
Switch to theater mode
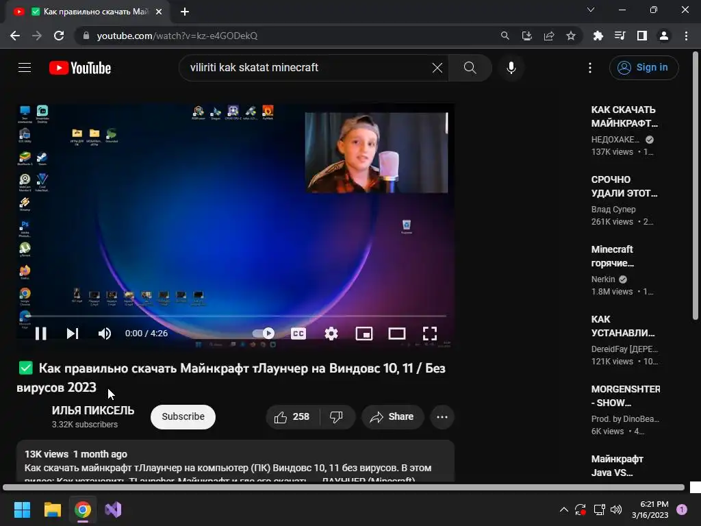tap(397, 334)
